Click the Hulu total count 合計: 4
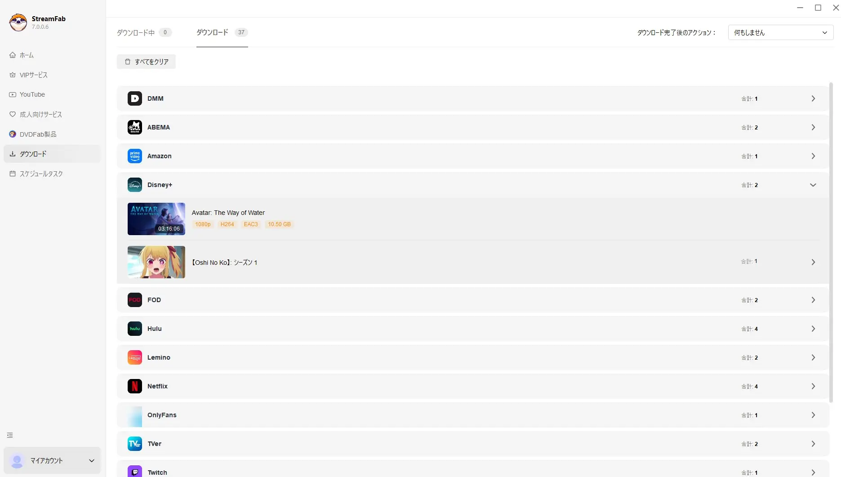841x477 pixels. click(749, 329)
